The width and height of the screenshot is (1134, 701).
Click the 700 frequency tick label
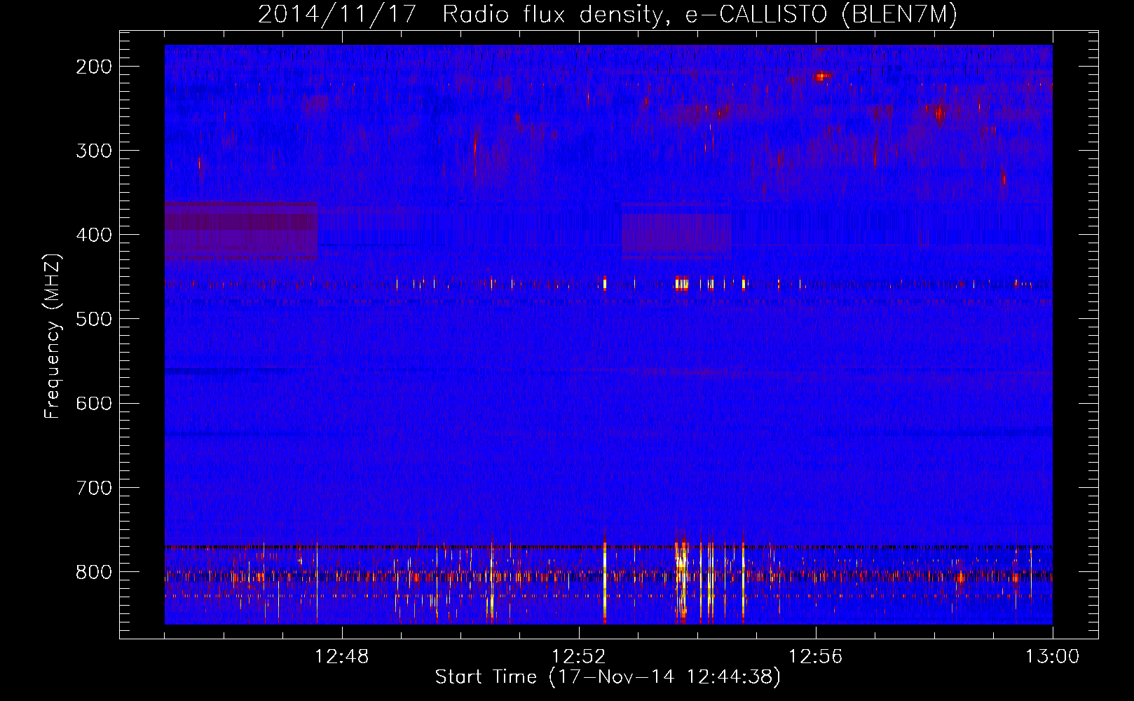click(x=94, y=487)
